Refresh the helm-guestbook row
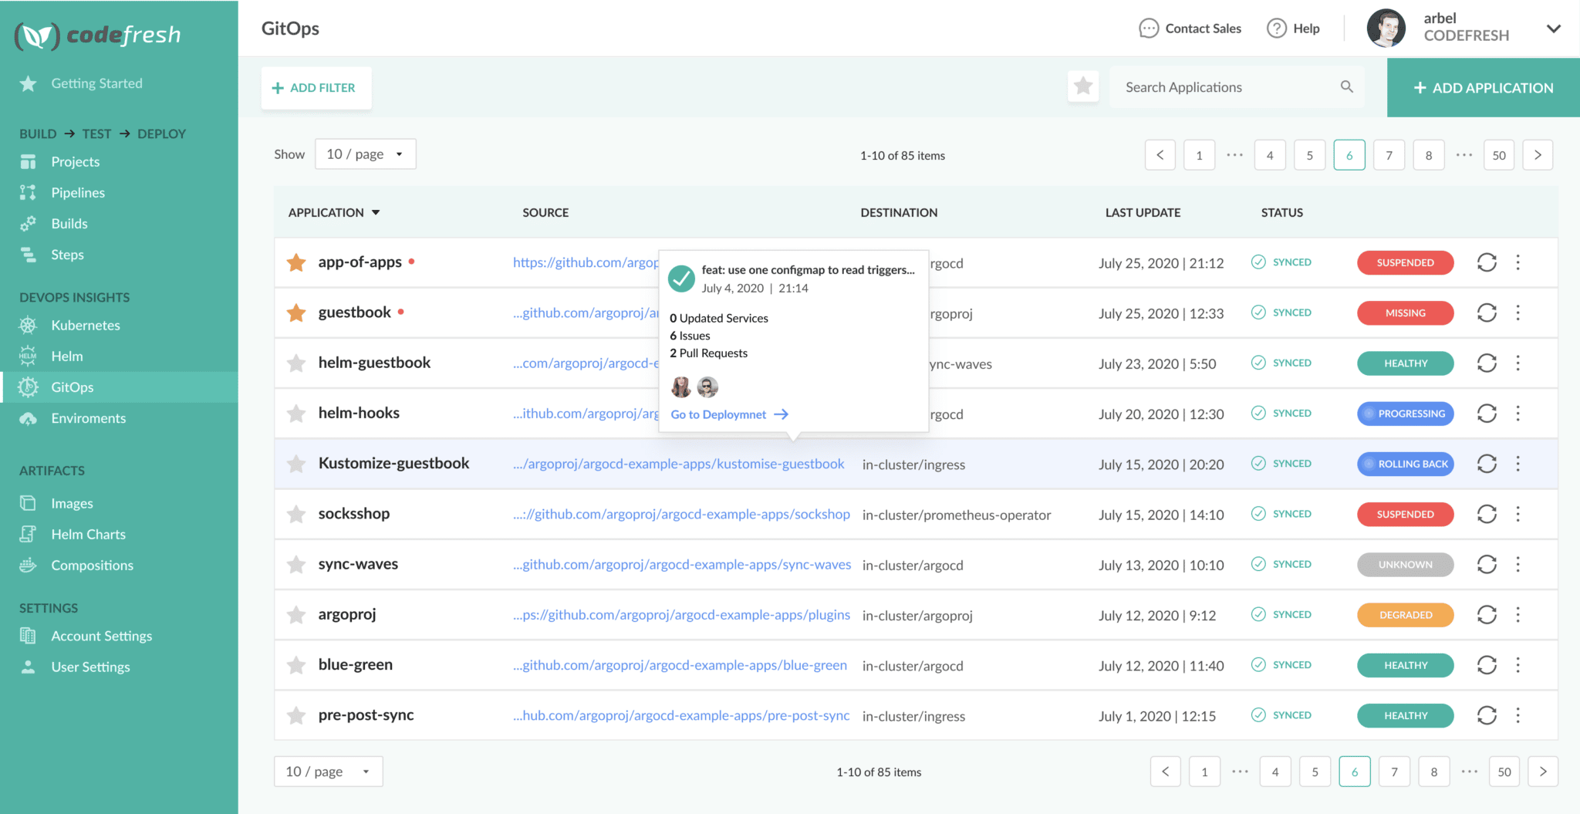Image resolution: width=1580 pixels, height=814 pixels. coord(1487,363)
